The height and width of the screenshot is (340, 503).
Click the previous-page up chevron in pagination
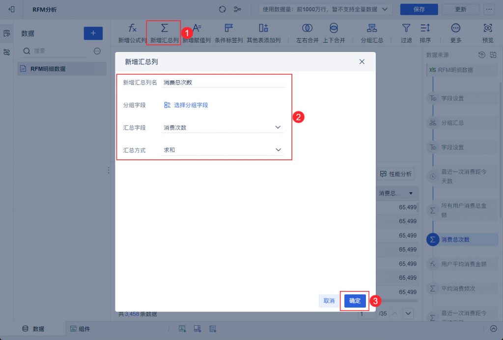pyautogui.click(x=394, y=314)
